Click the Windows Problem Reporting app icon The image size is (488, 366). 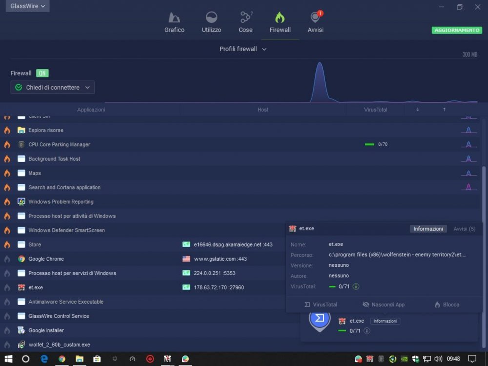click(21, 202)
